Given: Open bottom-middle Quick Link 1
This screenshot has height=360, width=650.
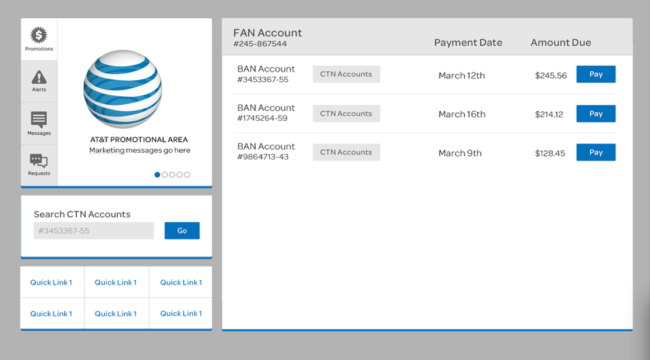Looking at the screenshot, I should (x=115, y=314).
